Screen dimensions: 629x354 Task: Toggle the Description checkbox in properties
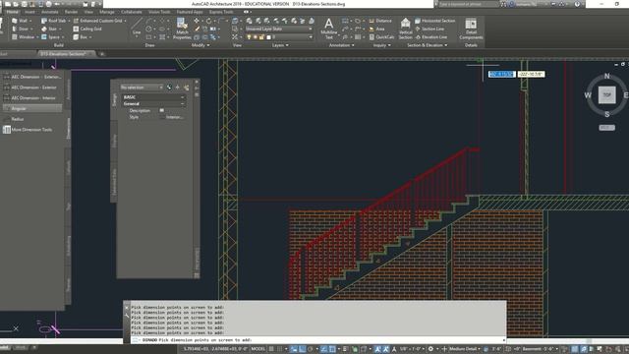pos(161,110)
